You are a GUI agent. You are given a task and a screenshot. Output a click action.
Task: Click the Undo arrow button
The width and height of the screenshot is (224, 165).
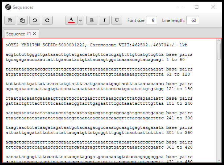pyautogui.click(x=35, y=20)
